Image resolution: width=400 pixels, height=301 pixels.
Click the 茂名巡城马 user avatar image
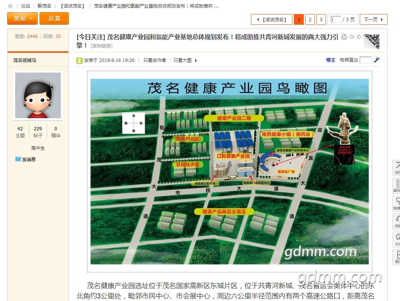pyautogui.click(x=38, y=95)
